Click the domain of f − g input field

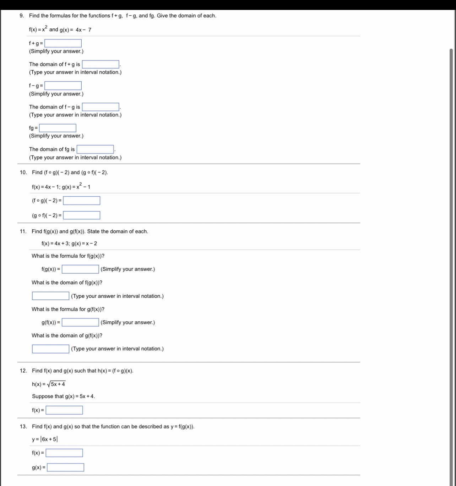(x=101, y=107)
